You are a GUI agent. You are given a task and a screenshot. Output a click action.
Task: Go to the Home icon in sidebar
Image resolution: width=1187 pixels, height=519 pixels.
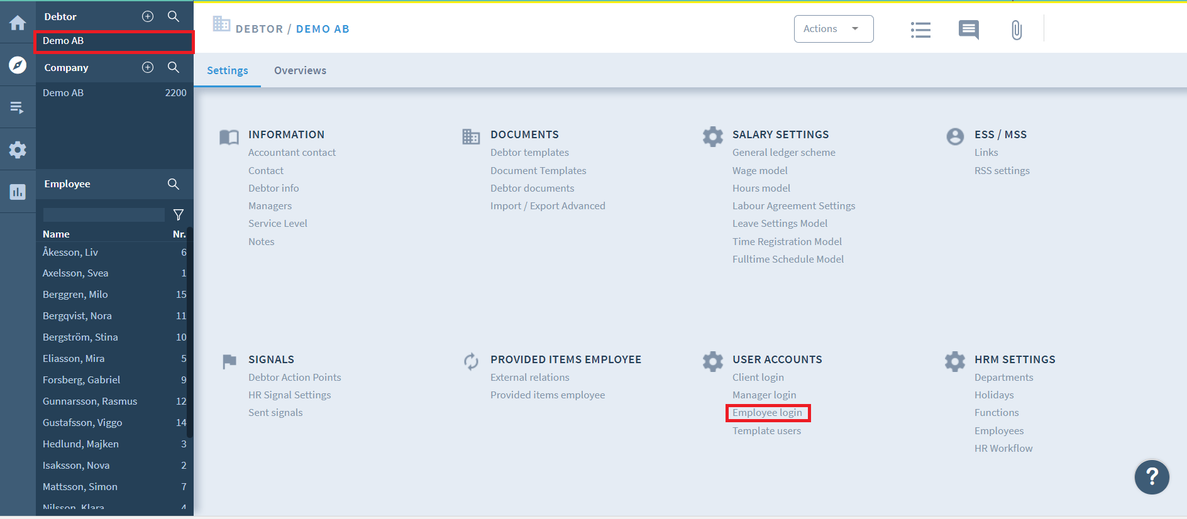18,23
